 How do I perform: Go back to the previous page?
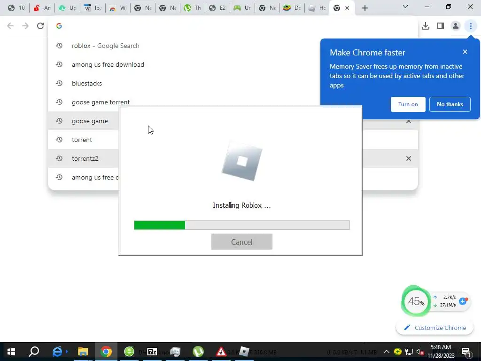pyautogui.click(x=10, y=26)
